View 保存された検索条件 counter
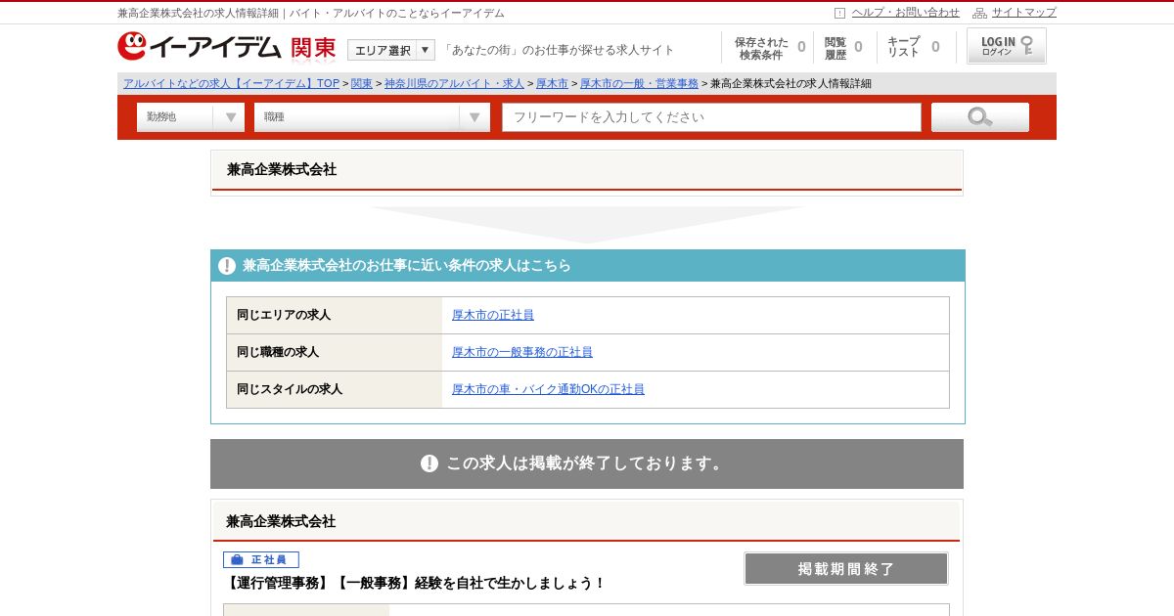1174x616 pixels. (770, 48)
